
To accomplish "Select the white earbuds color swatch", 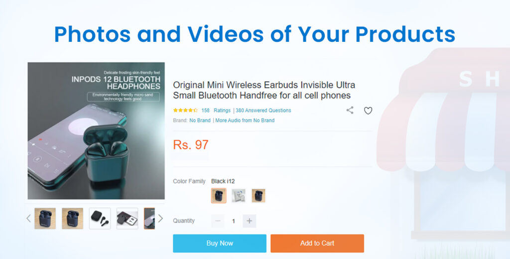I will [239, 196].
